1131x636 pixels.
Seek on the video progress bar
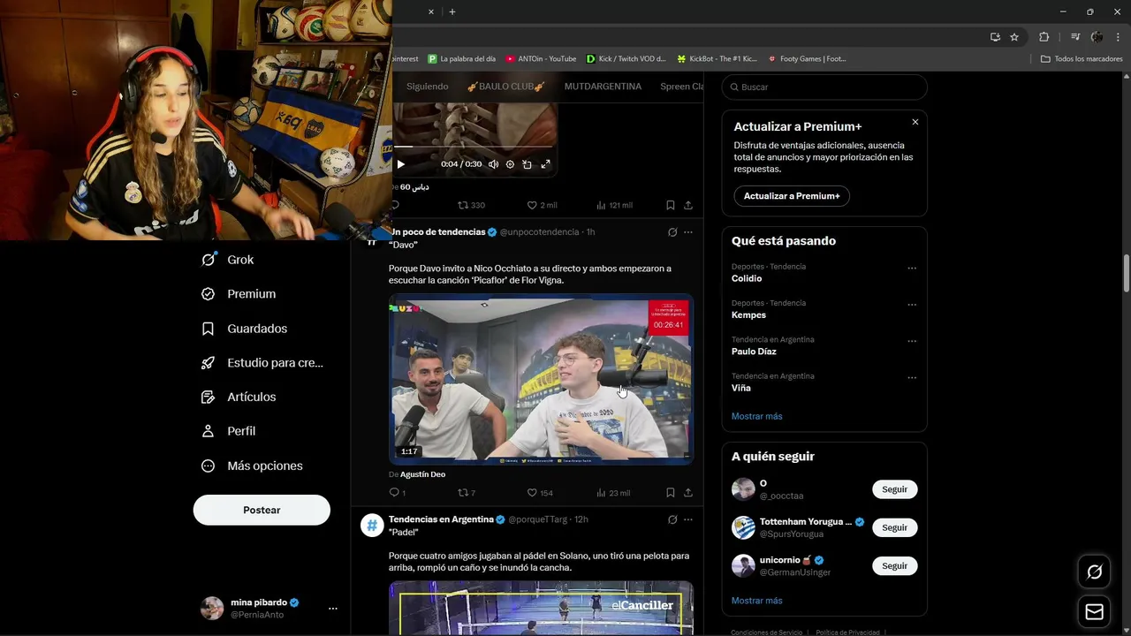pos(474,147)
